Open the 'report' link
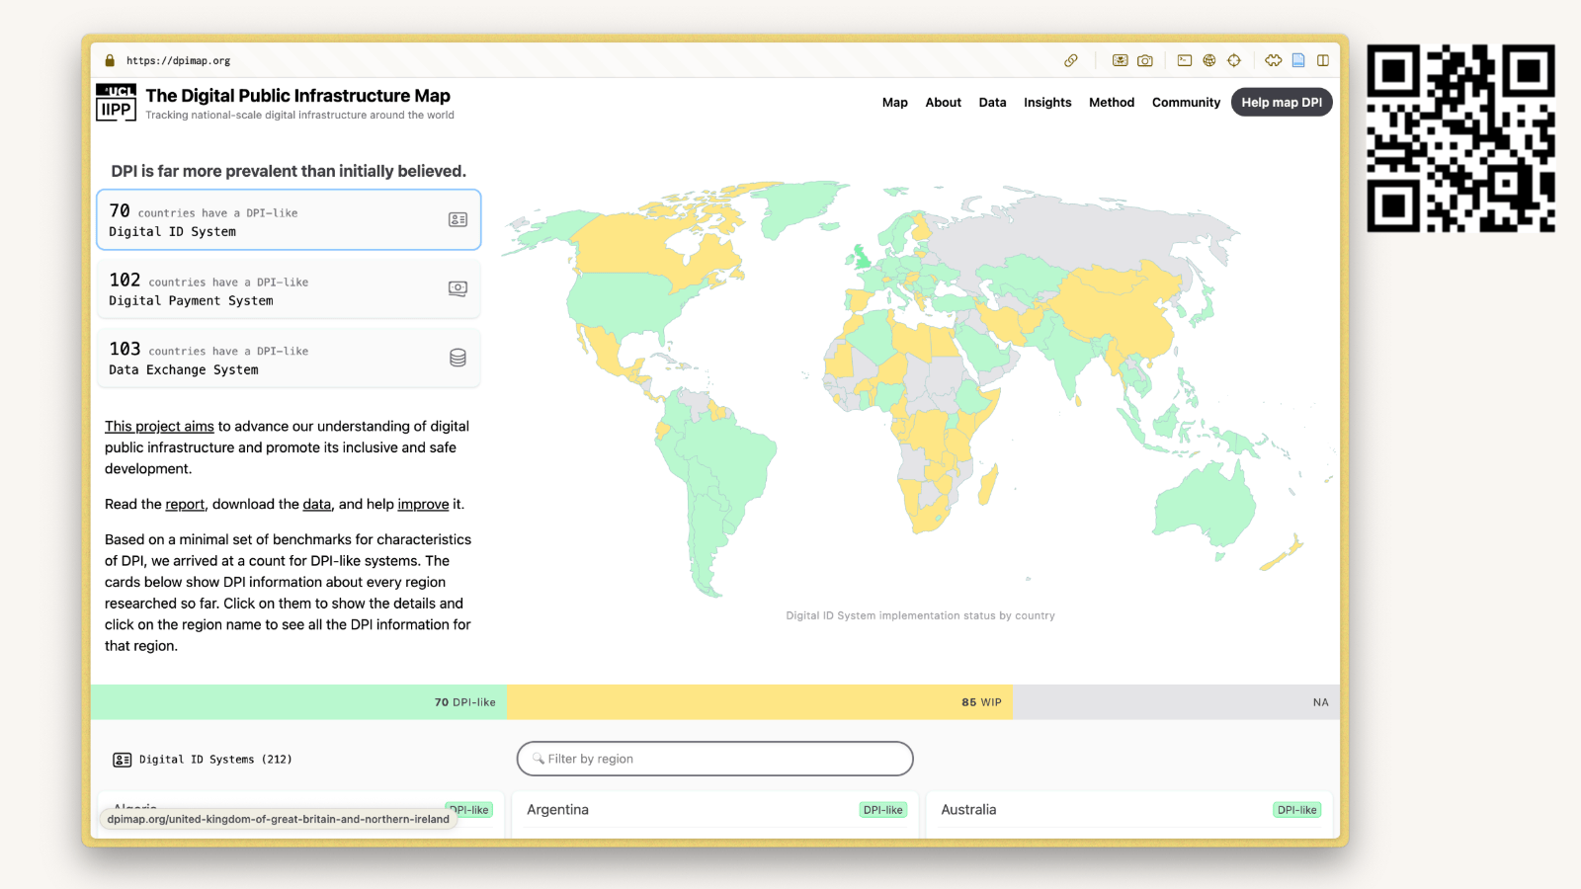 (185, 505)
